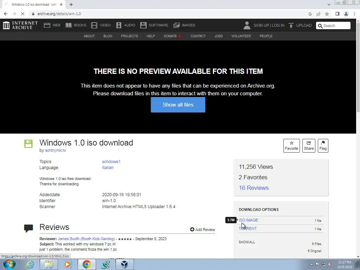Click SIGN UP | LOG IN link
Viewport: 360px width, 270px height.
tap(269, 25)
